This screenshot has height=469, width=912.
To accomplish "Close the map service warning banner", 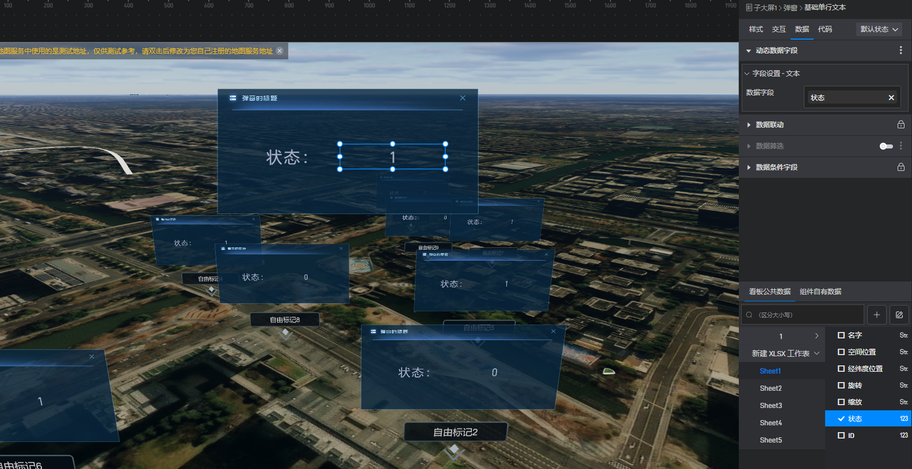I will (x=280, y=51).
